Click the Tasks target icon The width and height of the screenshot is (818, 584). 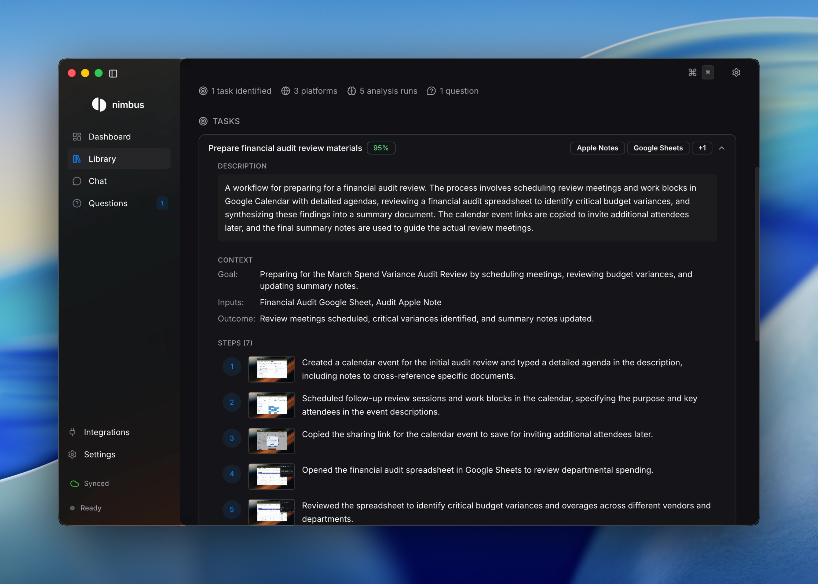pyautogui.click(x=203, y=121)
